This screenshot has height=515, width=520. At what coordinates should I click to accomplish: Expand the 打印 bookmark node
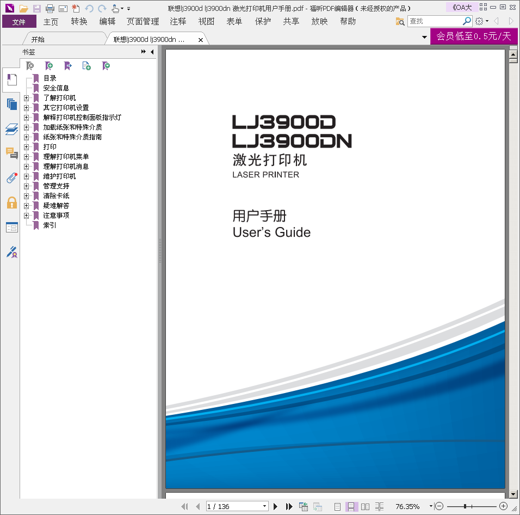(x=26, y=146)
